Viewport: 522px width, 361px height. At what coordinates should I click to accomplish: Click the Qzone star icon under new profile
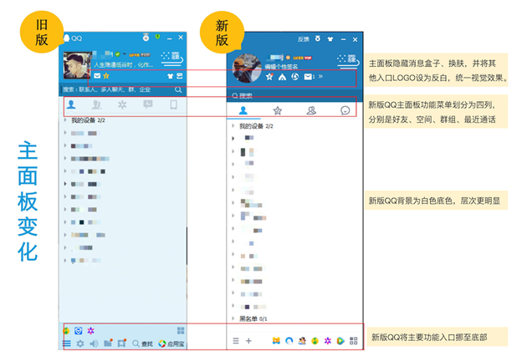tap(269, 77)
